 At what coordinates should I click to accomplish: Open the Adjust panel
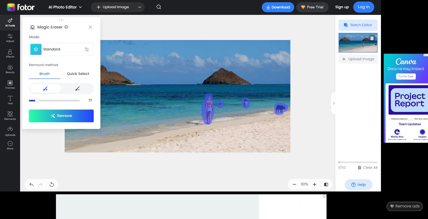pyautogui.click(x=10, y=38)
